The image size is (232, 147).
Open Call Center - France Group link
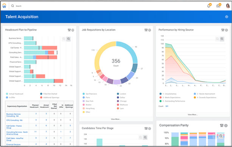(x=14, y=127)
